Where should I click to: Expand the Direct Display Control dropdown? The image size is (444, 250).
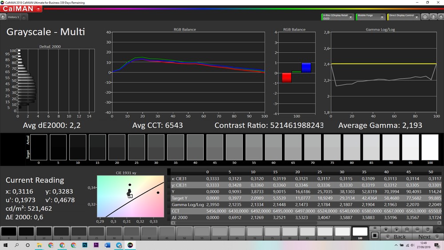pyautogui.click(x=416, y=17)
